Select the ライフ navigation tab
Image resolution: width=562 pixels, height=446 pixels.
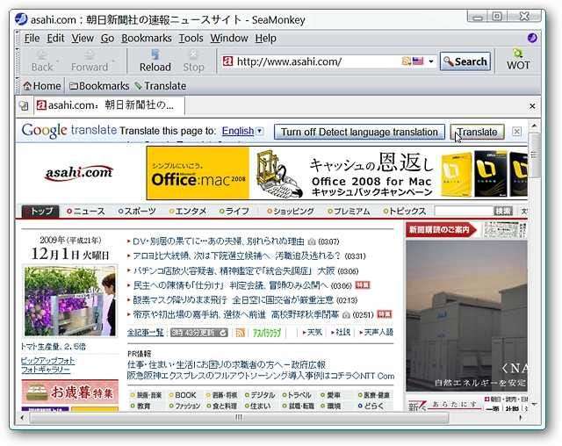[x=234, y=212]
